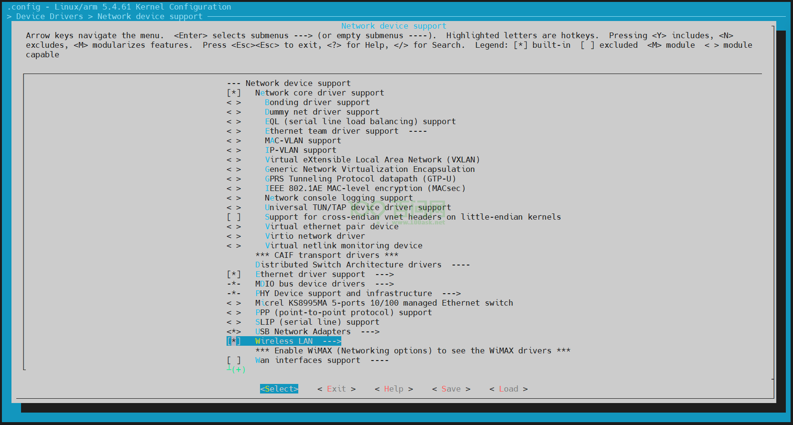Toggle the Wan interfaces support checkbox
Screen dimensions: 793x425
(x=234, y=361)
